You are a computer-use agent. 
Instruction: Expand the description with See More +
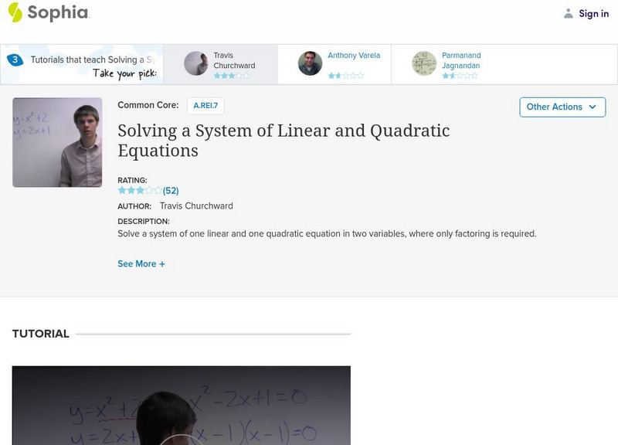(x=141, y=263)
